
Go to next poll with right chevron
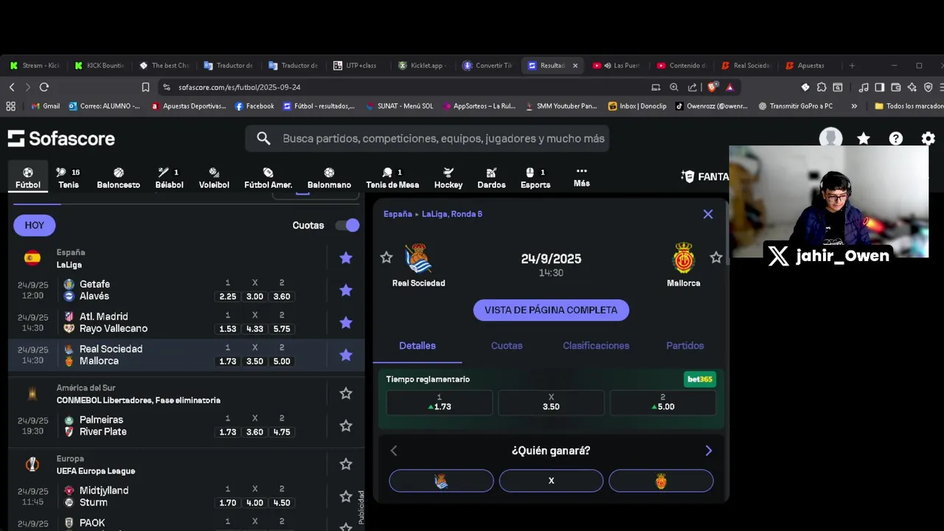click(709, 451)
